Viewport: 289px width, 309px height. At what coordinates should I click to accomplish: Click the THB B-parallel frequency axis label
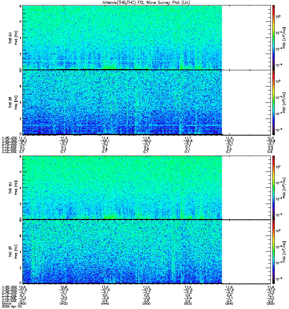click(13, 102)
